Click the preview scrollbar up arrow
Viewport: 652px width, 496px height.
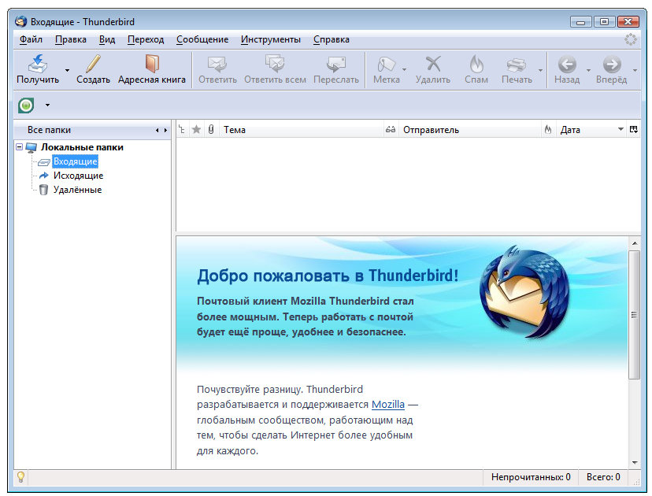(635, 243)
